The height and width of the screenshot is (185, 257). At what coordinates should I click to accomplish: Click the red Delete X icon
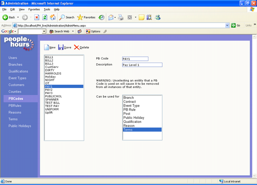(x=77, y=47)
